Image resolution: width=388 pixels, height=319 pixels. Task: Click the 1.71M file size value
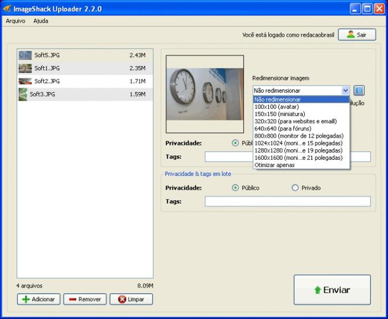pyautogui.click(x=137, y=81)
